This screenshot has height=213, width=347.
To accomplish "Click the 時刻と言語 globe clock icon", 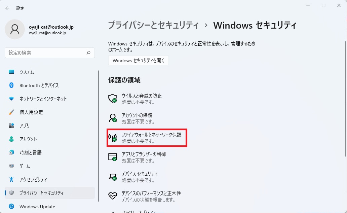I will (11, 152).
